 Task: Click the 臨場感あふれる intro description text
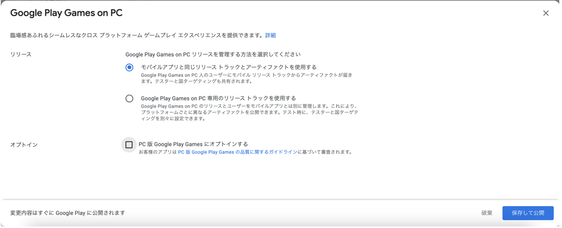tap(137, 35)
